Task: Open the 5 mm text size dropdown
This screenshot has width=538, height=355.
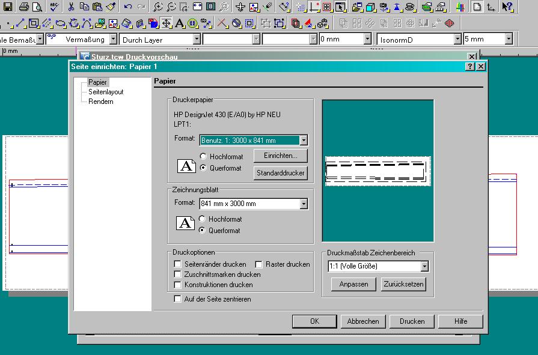Action: (509, 40)
